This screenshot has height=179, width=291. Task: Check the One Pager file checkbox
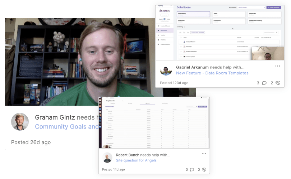pyautogui.click(x=181, y=47)
